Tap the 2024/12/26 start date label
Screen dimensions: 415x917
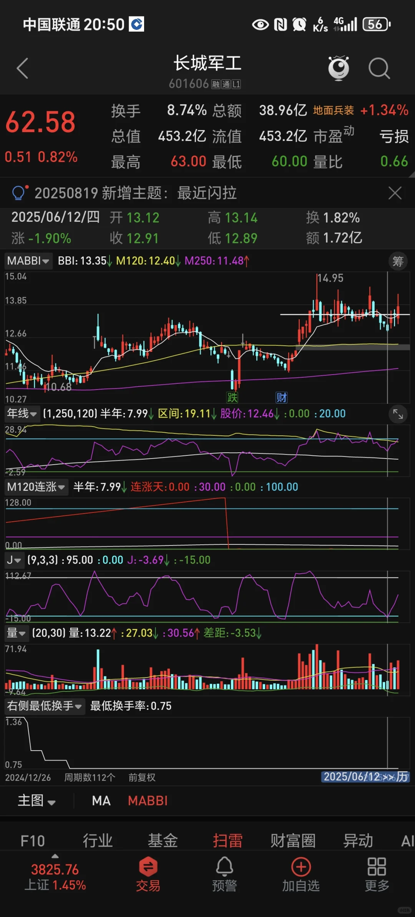coord(28,778)
